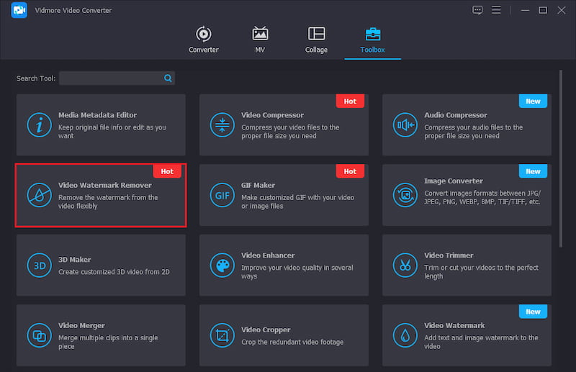The image size is (576, 372).
Task: Click "Improve your video quality in several ways" text
Action: click(297, 272)
